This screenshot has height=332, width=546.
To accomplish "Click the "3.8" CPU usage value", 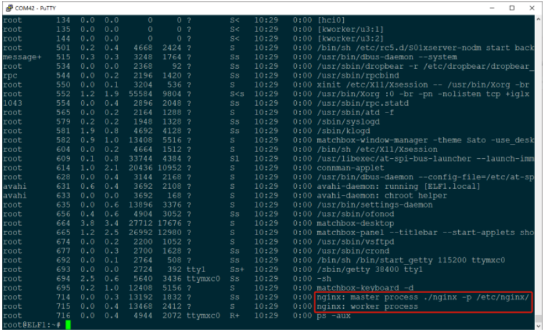I will pos(88,223).
